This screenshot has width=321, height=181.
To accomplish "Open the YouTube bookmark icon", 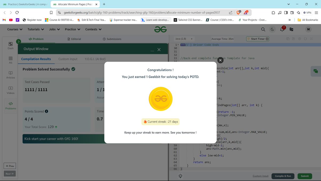I will coord(11,20).
